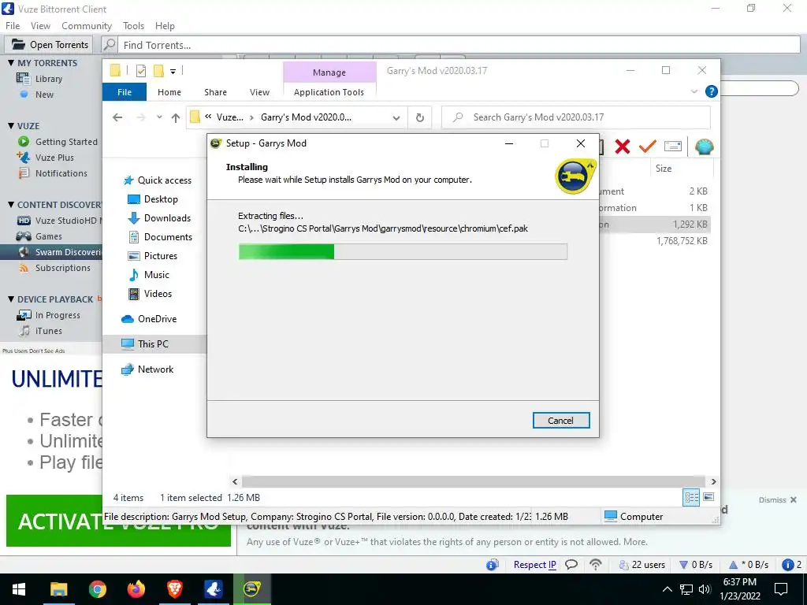Click the Open Torrents button
The image size is (807, 605).
(50, 45)
